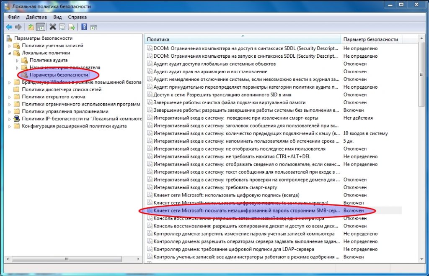Click the value "5 дн."
The image size is (429, 276).
click(348, 141)
